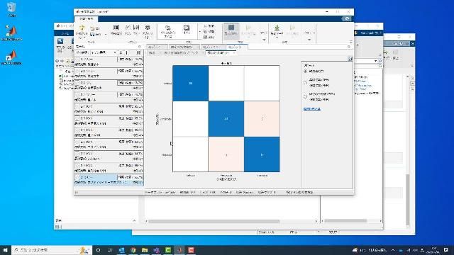This screenshot has height=255, width=454.
Task: Collapse the Models panel with its corner button
Action: tap(140, 47)
